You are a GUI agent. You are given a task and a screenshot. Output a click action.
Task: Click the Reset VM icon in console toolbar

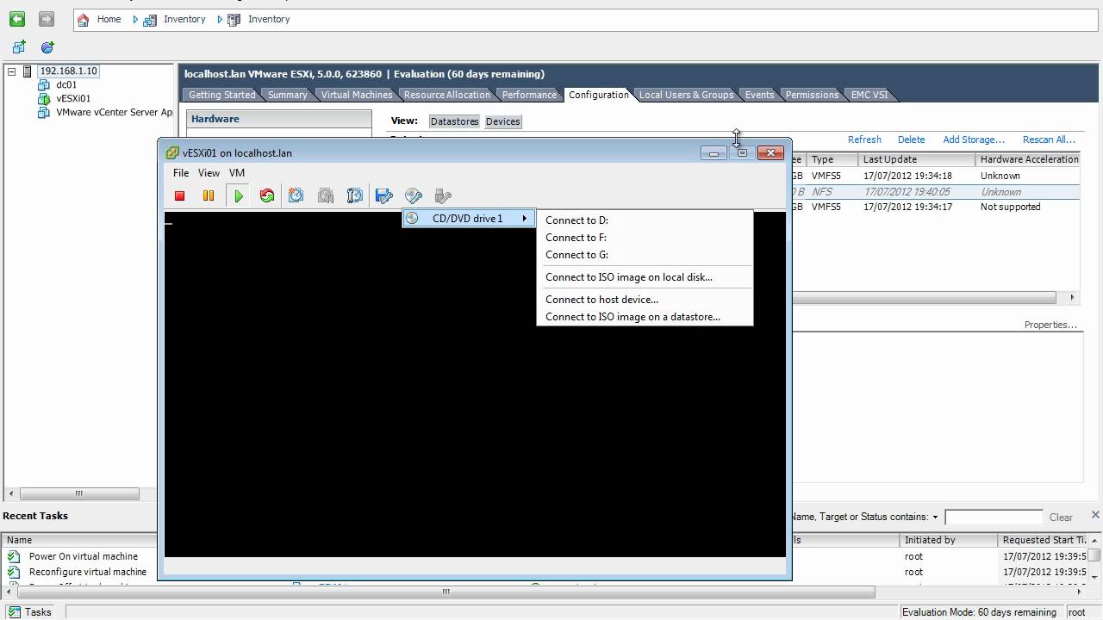click(x=267, y=196)
